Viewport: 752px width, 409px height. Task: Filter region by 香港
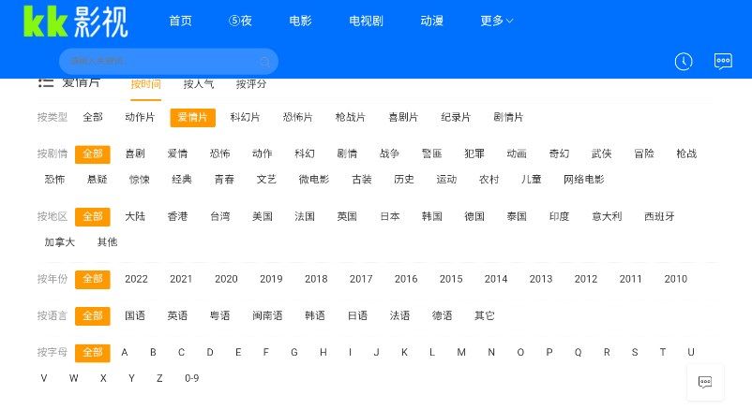(x=177, y=216)
